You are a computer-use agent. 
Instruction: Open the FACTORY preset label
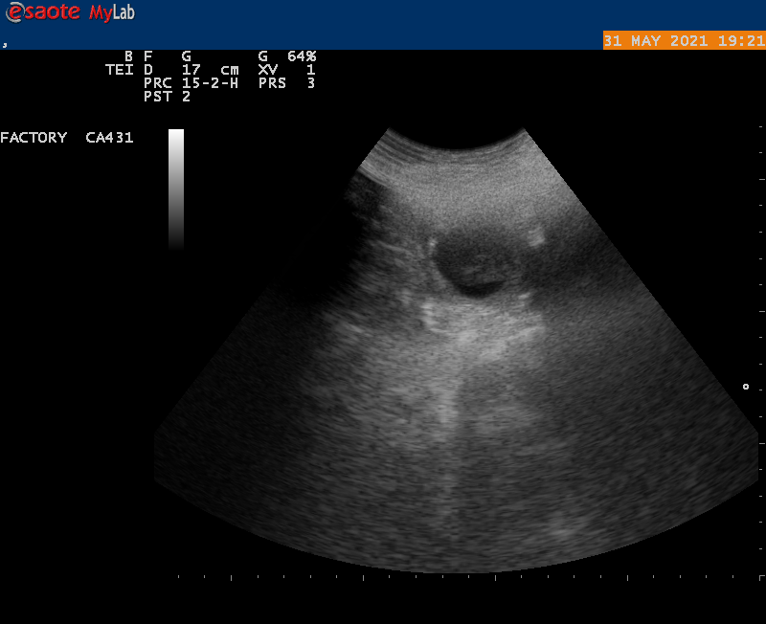[x=34, y=138]
